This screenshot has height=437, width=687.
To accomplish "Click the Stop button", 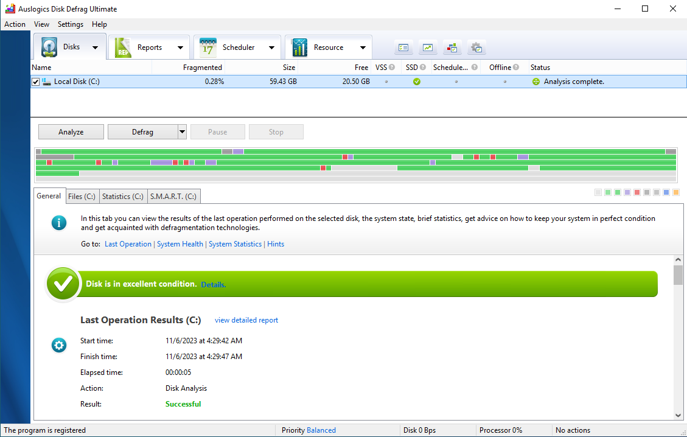I will click(276, 132).
